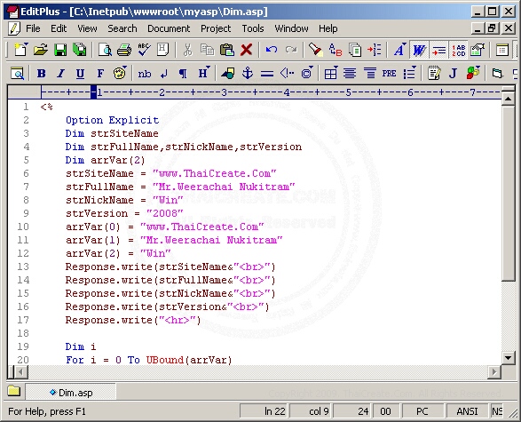Click the vertical scrollbar down arrow
The width and height of the screenshot is (521, 422).
[x=509, y=358]
